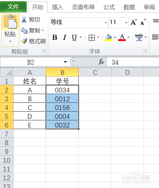Image resolution: width=159 pixels, height=188 pixels.
Task: Open the Paste options dropdown arrow
Action: (x=10, y=41)
